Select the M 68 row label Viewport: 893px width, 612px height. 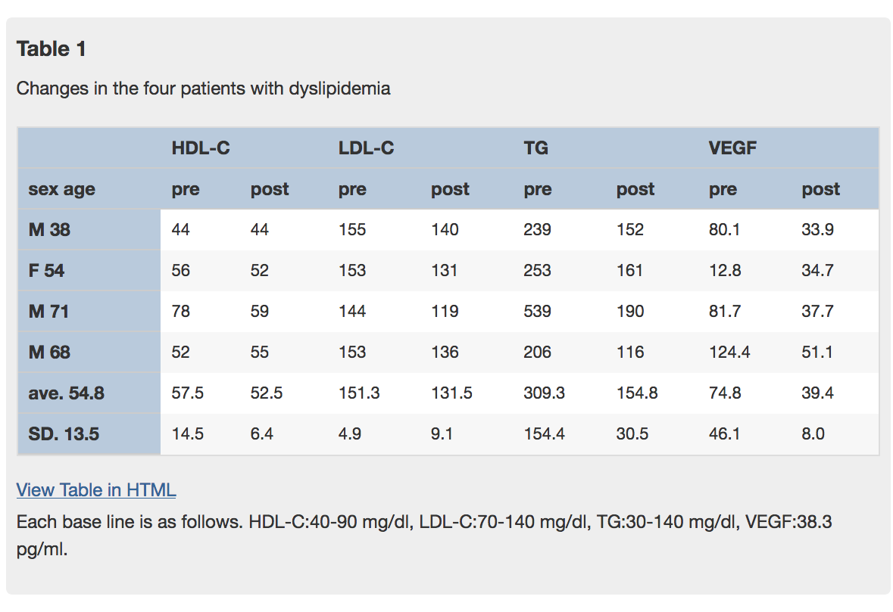pos(50,353)
